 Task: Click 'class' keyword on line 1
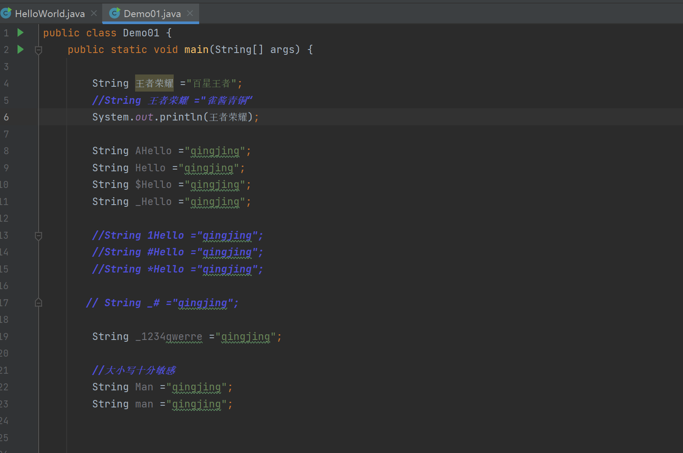coord(101,33)
